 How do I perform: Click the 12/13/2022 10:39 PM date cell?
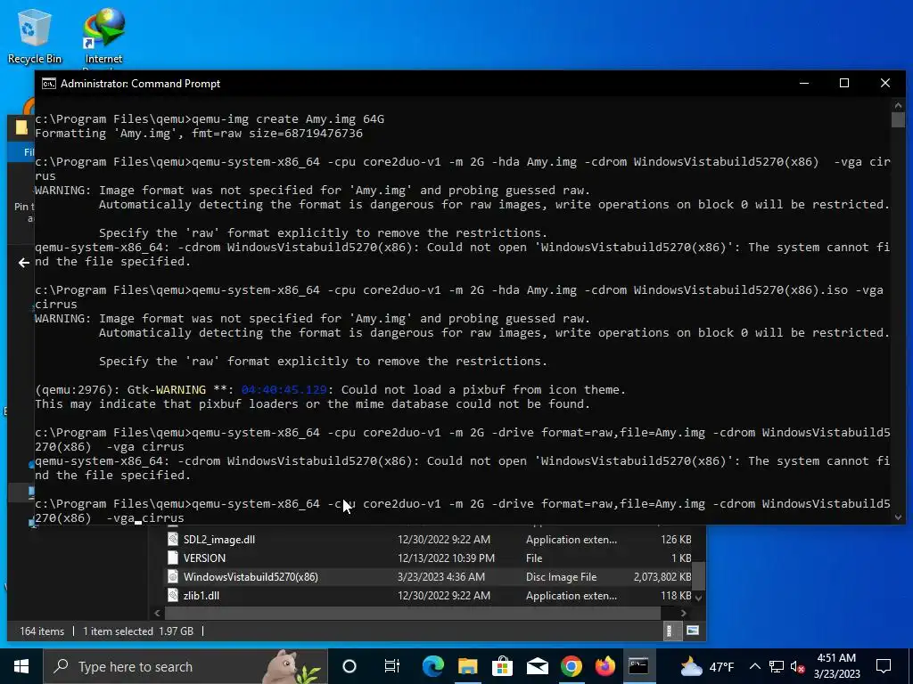point(446,558)
